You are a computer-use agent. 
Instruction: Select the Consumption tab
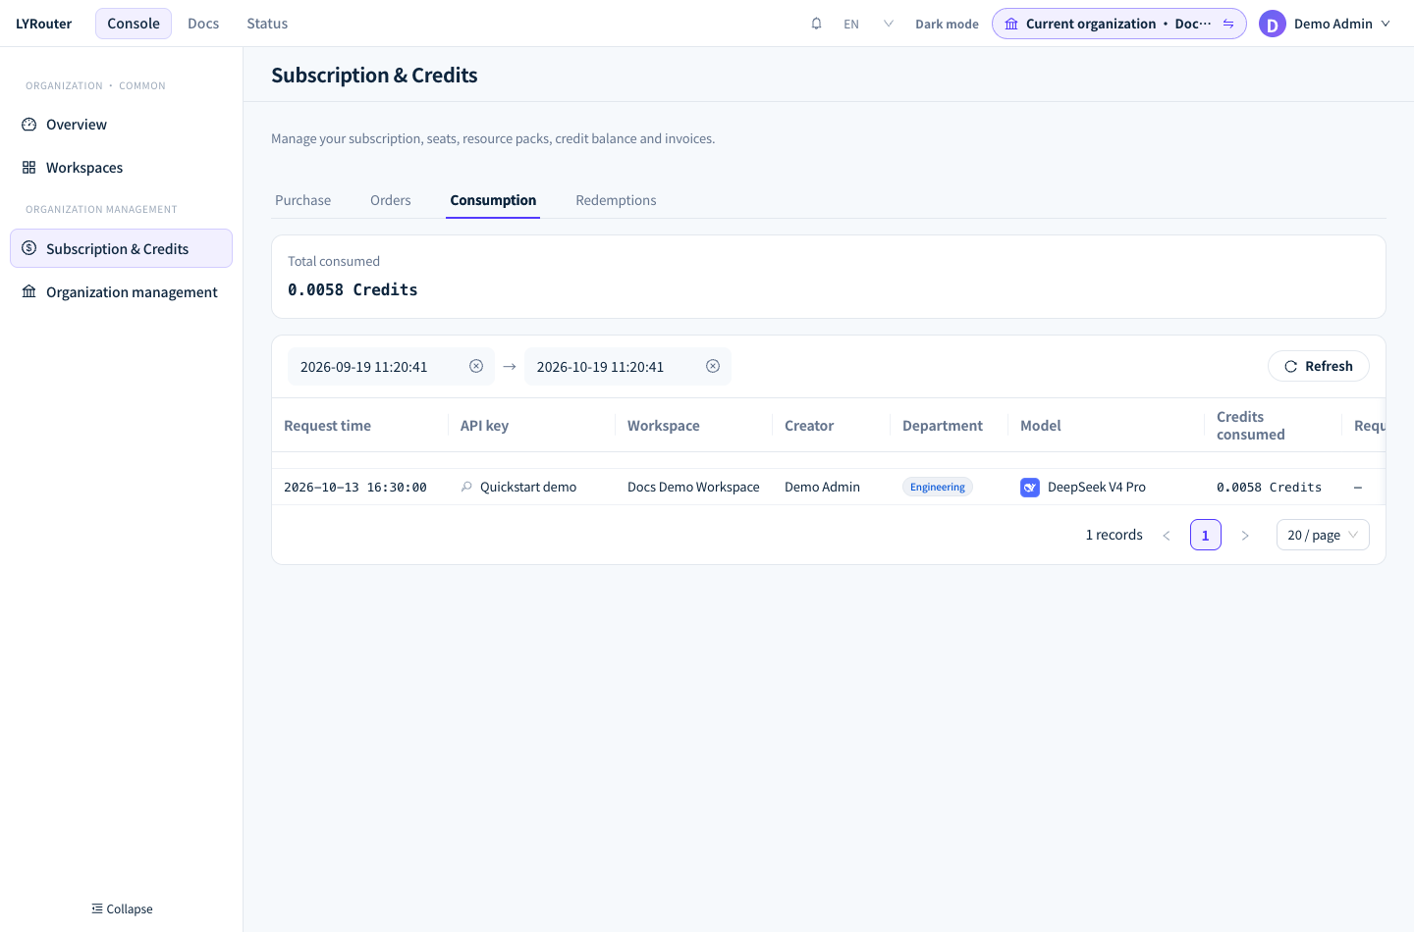pos(493,200)
